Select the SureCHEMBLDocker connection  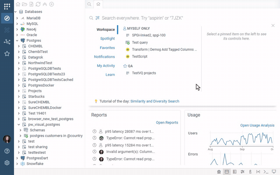pos(45,108)
